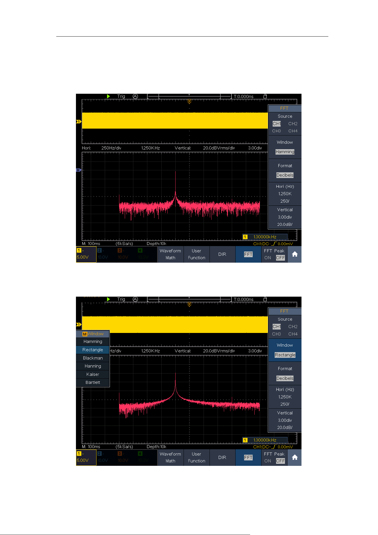Viewport: 378px width, 535px height.
Task: Click the FFT spectrum peak, upper scope
Action: (175, 172)
